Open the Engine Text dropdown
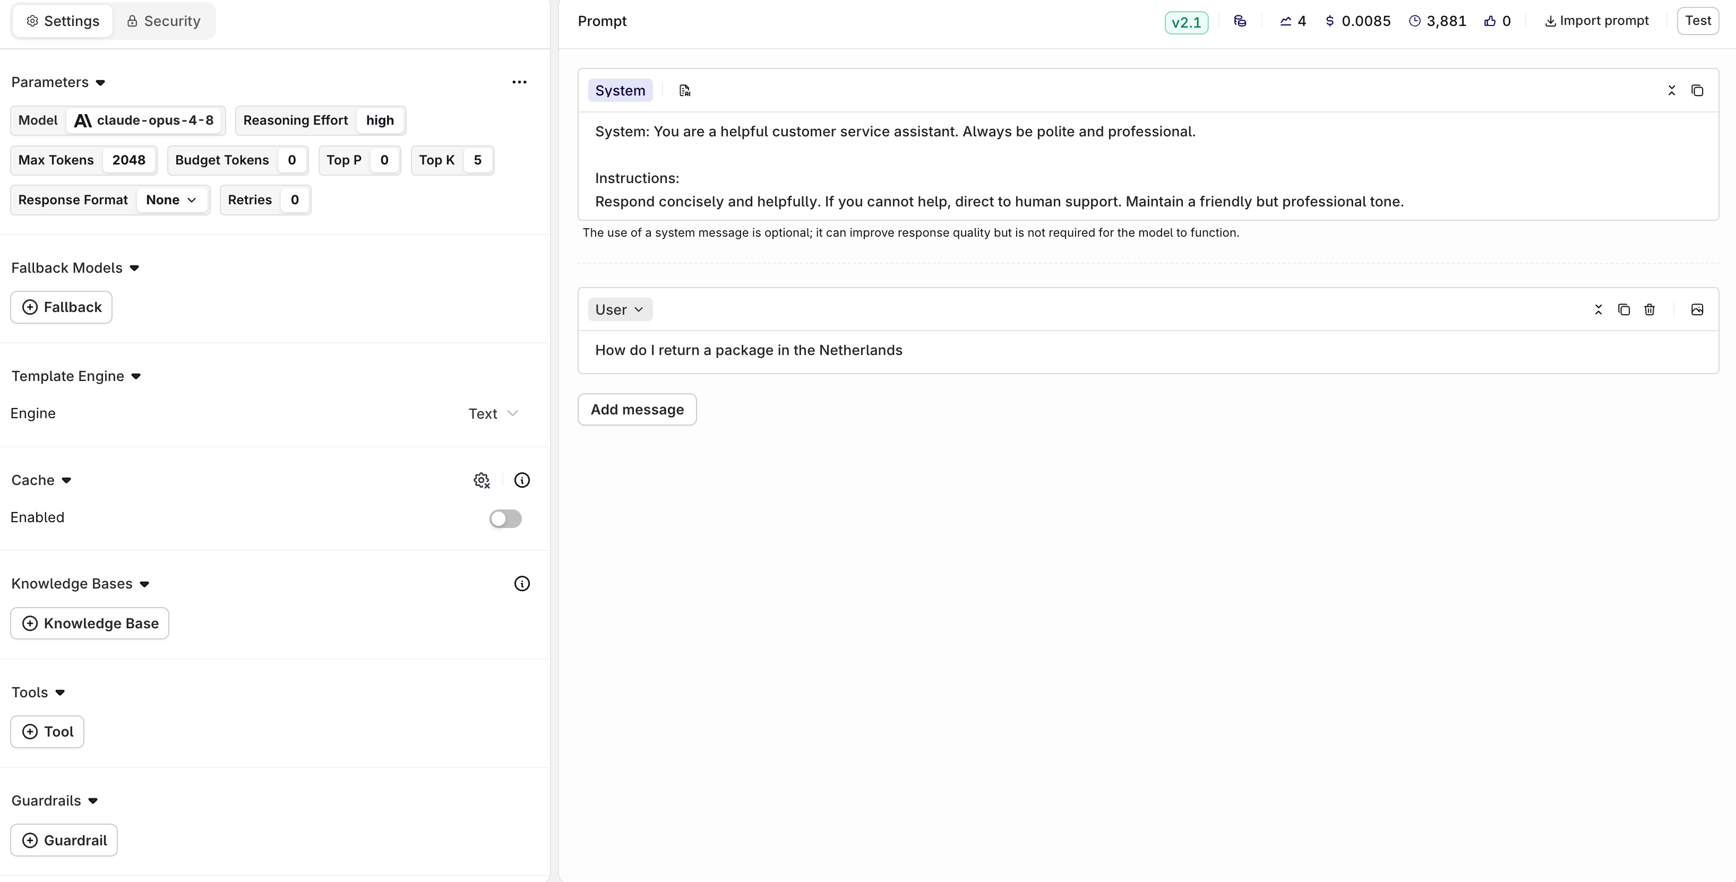 point(493,414)
